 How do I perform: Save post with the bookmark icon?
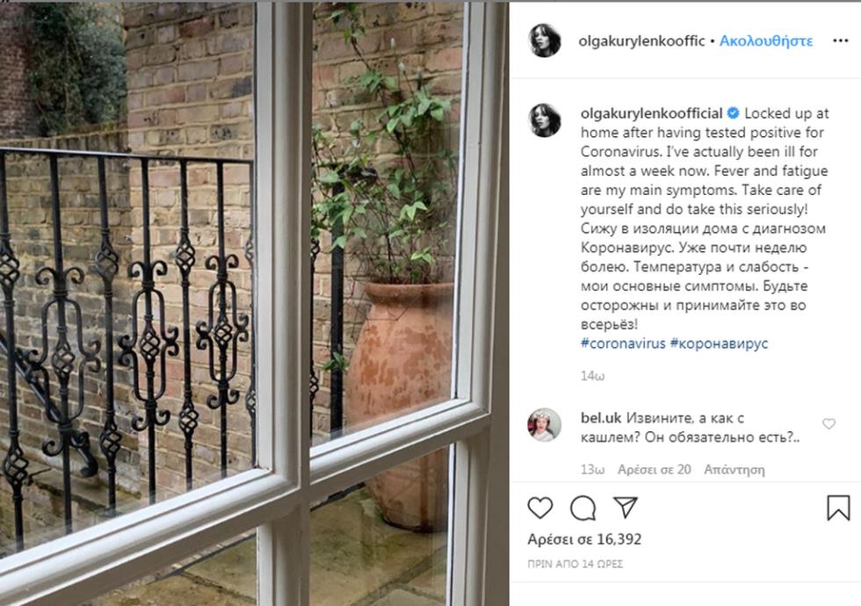point(838,508)
